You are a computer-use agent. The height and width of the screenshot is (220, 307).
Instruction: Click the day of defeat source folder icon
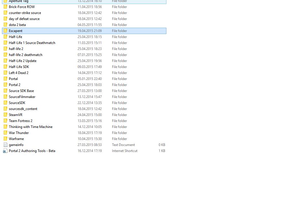point(5,19)
